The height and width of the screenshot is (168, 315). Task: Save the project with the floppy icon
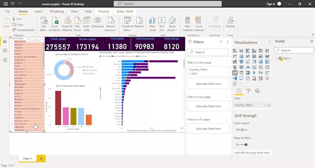6,4
